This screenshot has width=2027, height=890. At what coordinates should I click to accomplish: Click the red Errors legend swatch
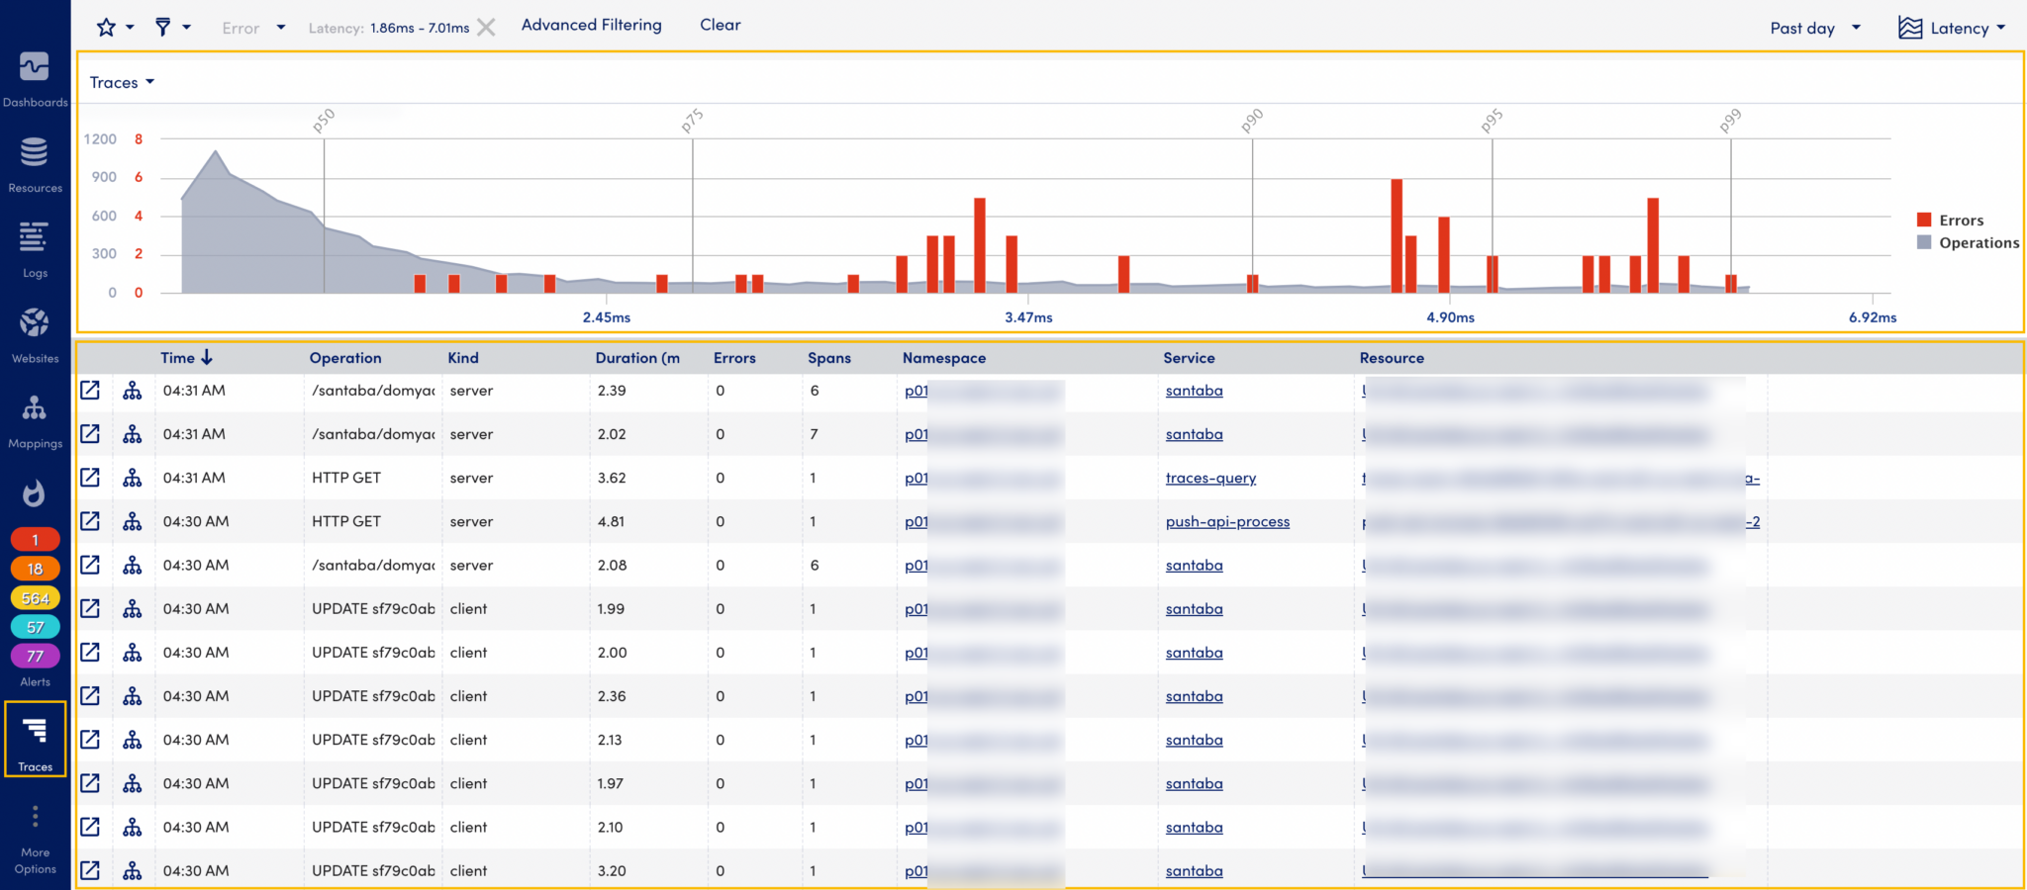click(x=1923, y=220)
